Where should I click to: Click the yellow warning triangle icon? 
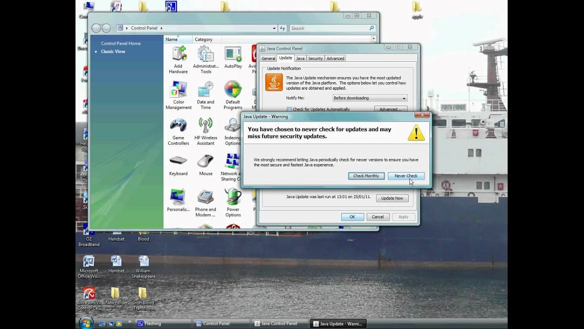416,133
